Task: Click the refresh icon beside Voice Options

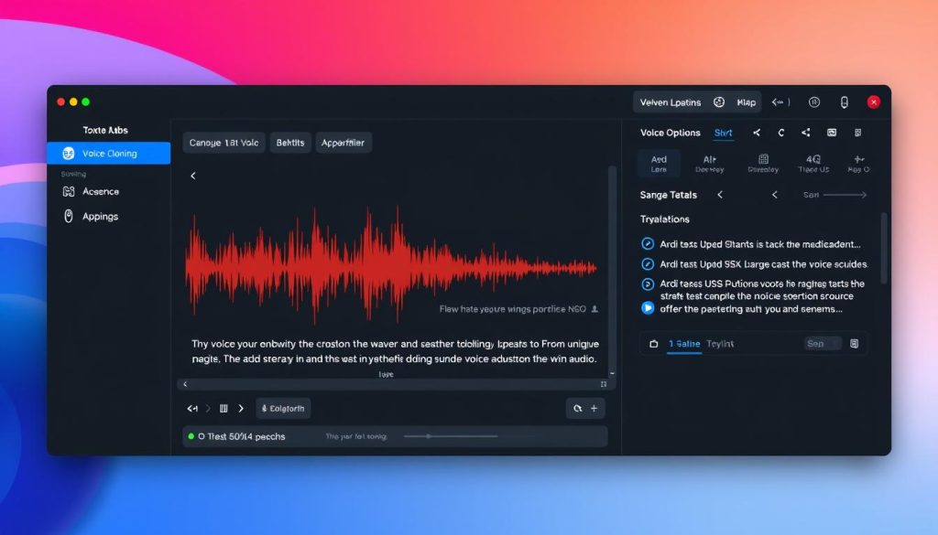Action: click(x=781, y=133)
